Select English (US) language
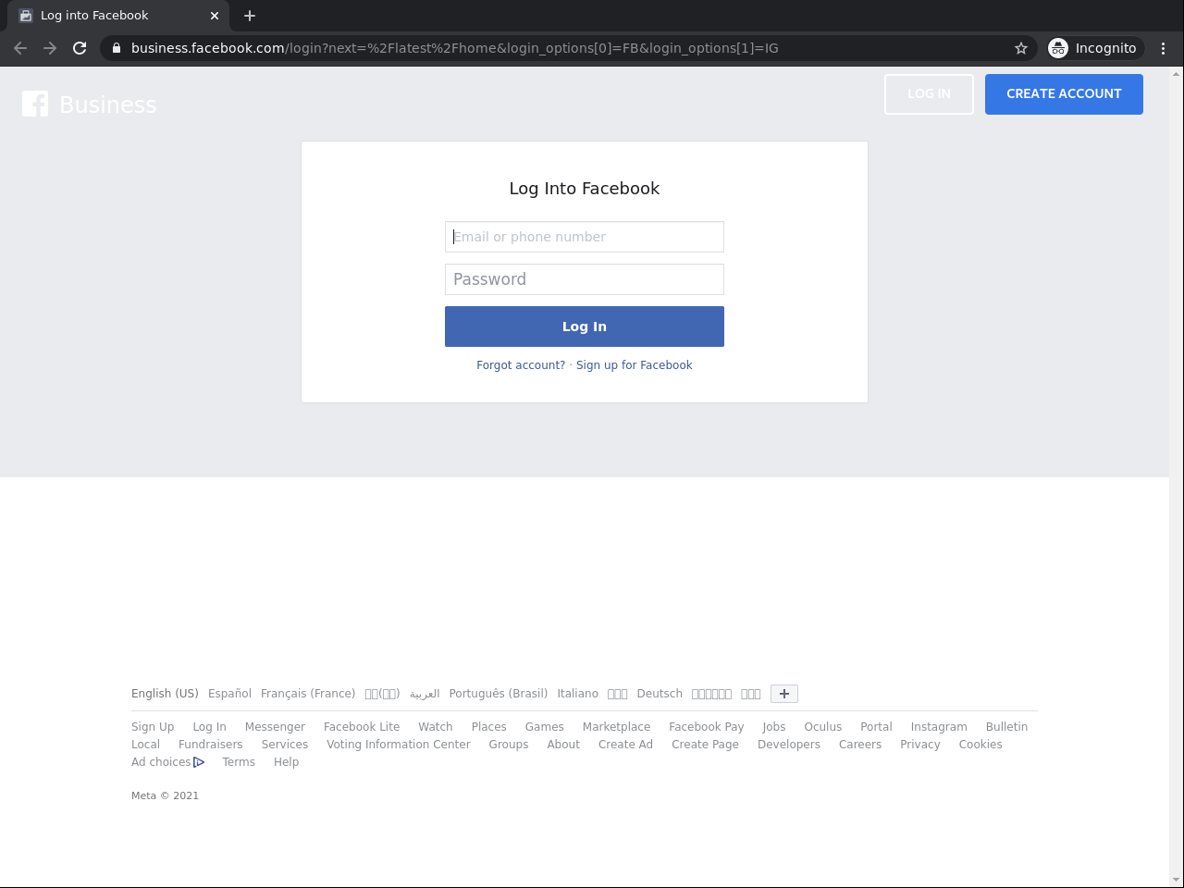This screenshot has height=888, width=1184. click(165, 694)
